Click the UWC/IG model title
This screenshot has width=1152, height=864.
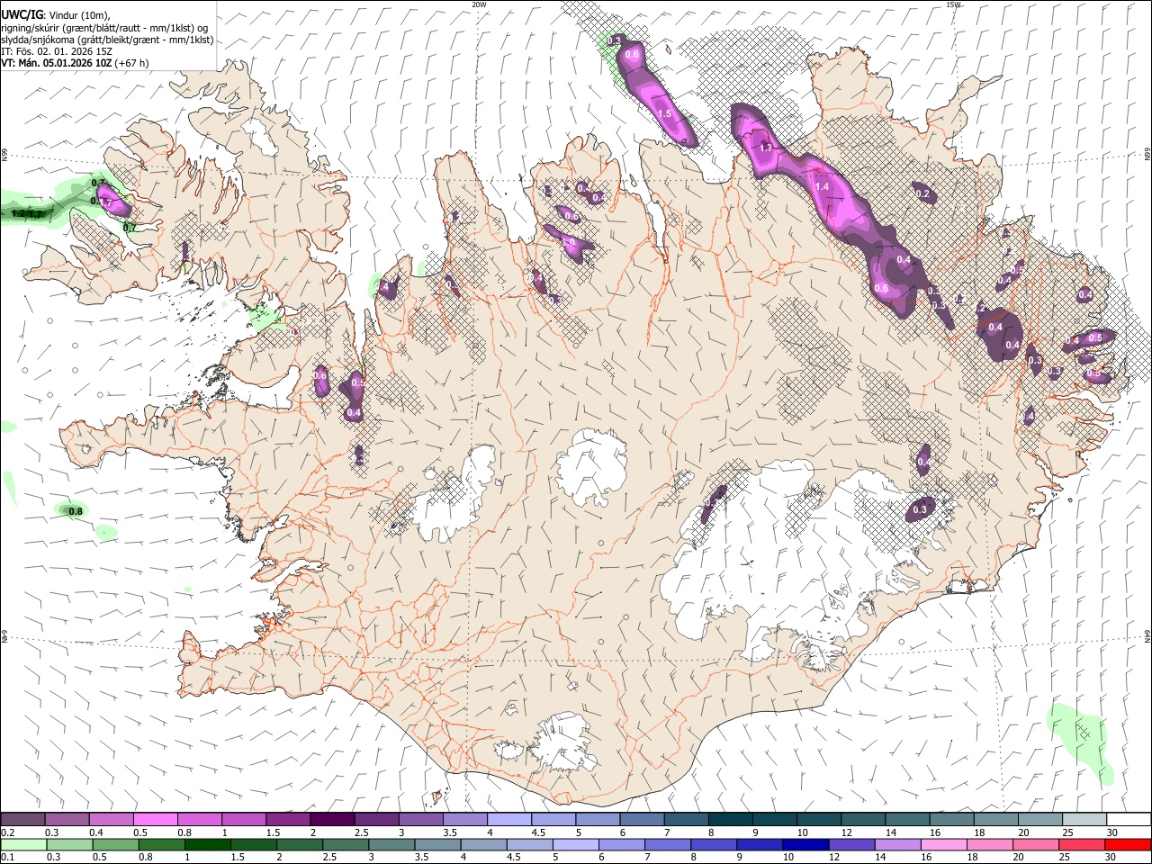coord(22,14)
